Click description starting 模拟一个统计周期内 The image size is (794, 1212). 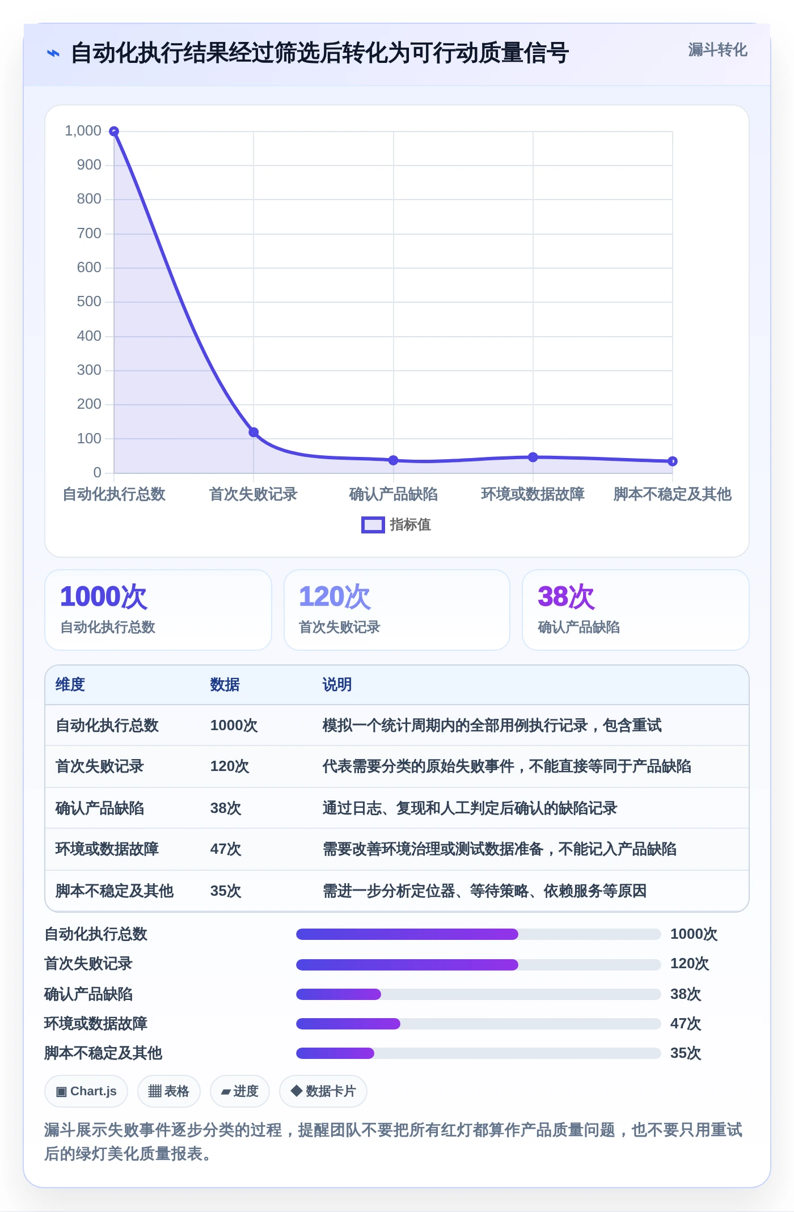point(492,726)
